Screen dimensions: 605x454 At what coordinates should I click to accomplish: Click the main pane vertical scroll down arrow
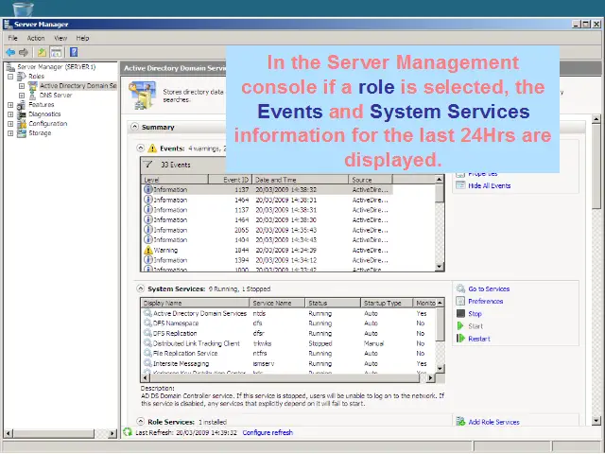click(x=596, y=420)
